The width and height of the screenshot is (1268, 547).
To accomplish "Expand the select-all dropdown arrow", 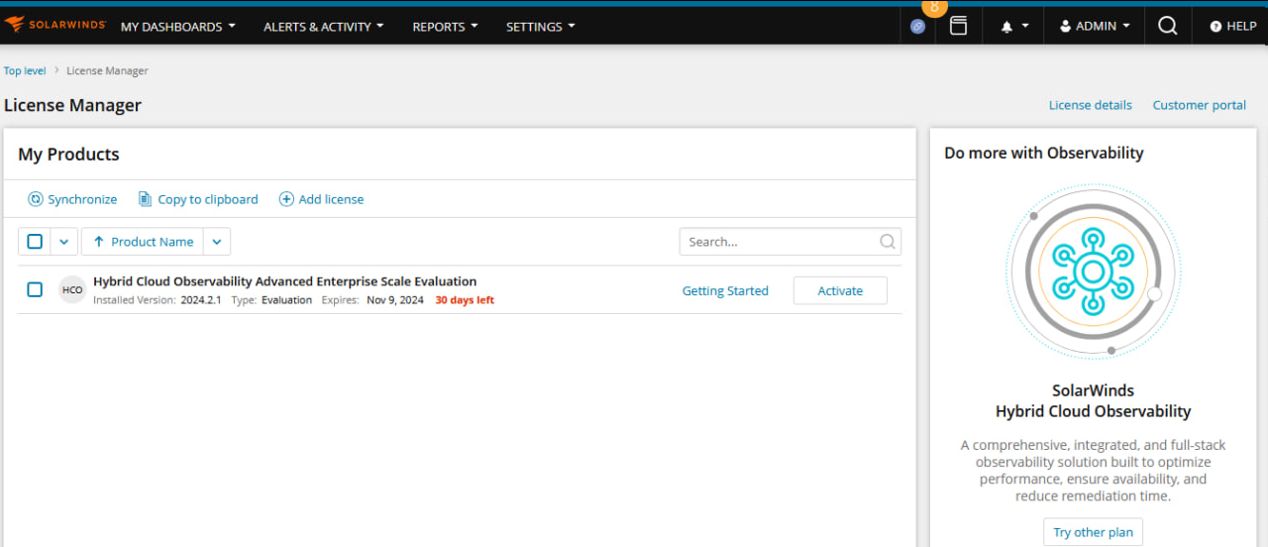I will tap(63, 242).
